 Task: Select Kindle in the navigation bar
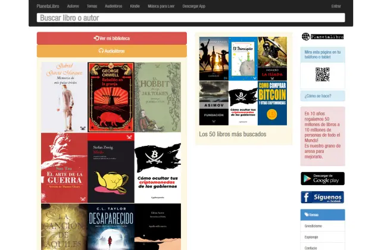click(x=135, y=6)
